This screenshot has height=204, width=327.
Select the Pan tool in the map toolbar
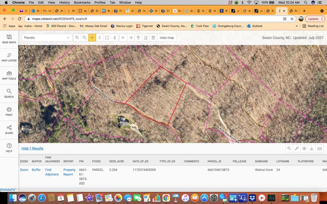click(x=92, y=38)
